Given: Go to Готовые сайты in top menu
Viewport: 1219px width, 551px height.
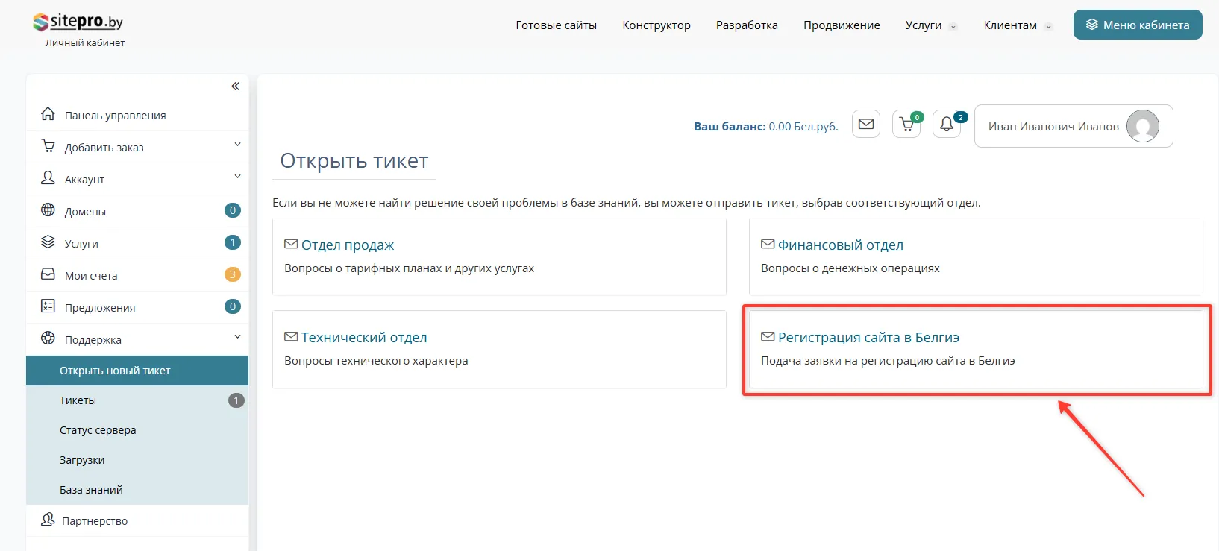Looking at the screenshot, I should point(556,25).
